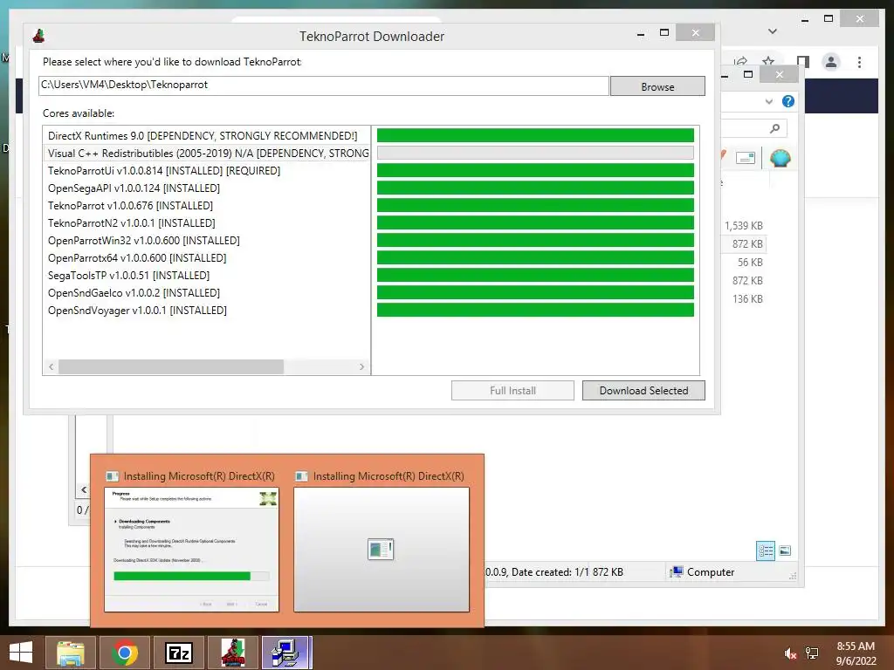Screen dimensions: 894x670
Task: Click the search magnifier in Explorer window
Action: (774, 129)
